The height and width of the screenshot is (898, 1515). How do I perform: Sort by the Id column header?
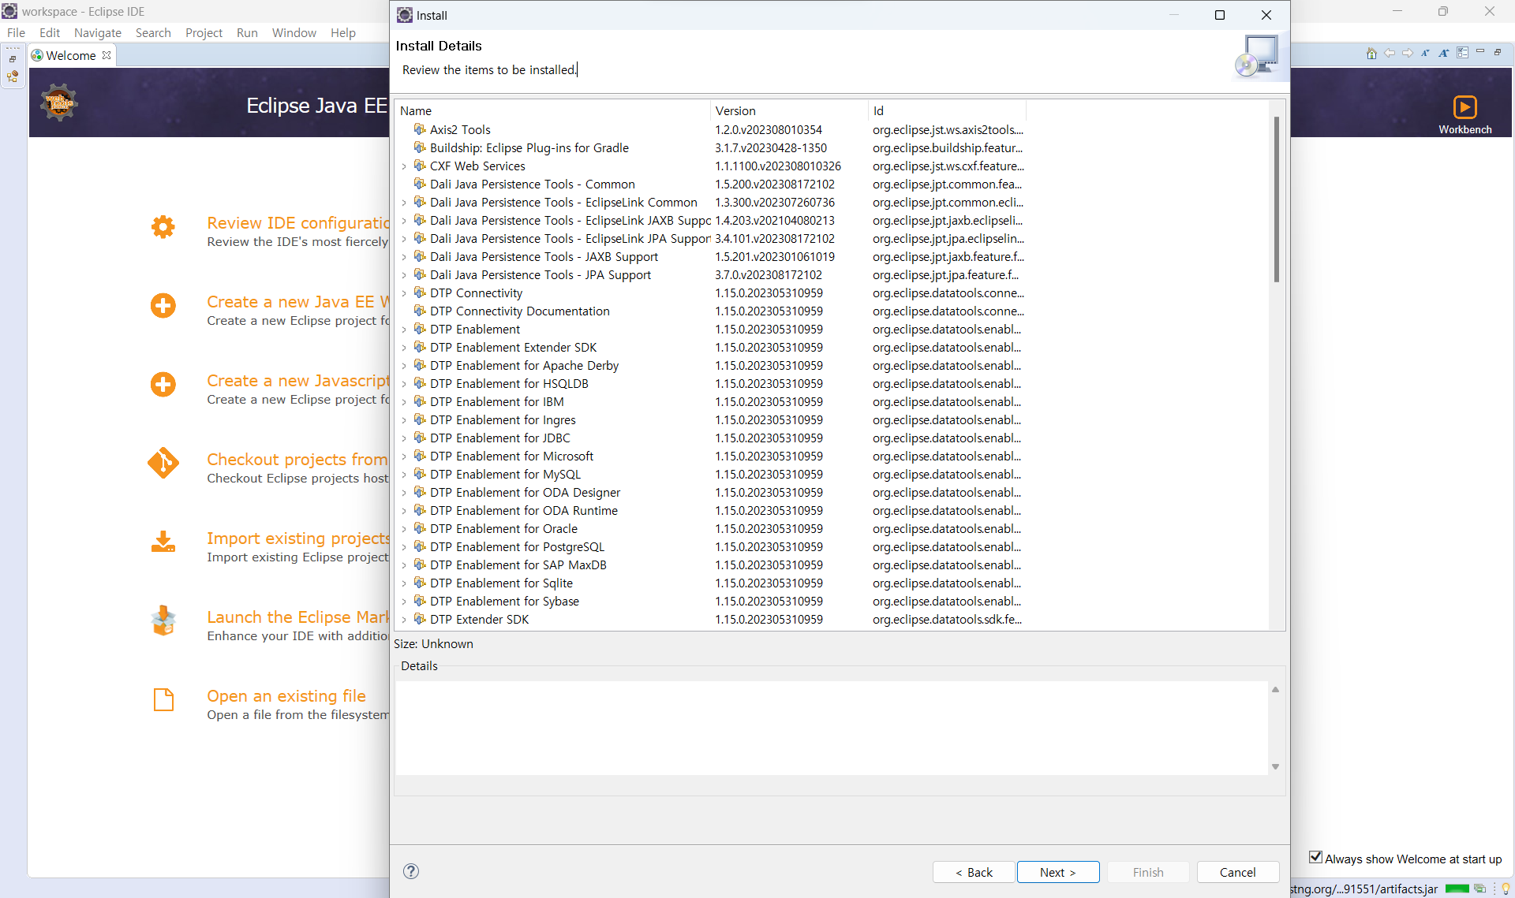coord(947,110)
